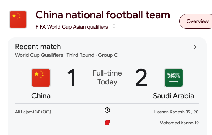Expand recent match with right chevron arrow
Viewport: 212px width, 135px height.
pyautogui.click(x=195, y=47)
